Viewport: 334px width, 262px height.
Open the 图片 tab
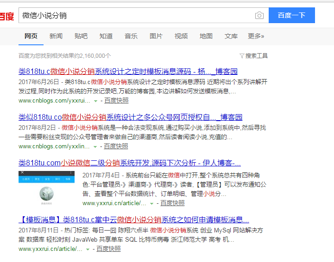point(156,36)
